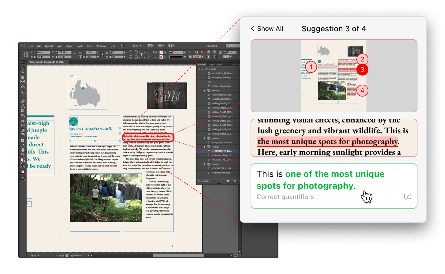This screenshot has width=445, height=274.
Task: Toggle constrain proportions link for scaling
Action: click(x=102, y=55)
